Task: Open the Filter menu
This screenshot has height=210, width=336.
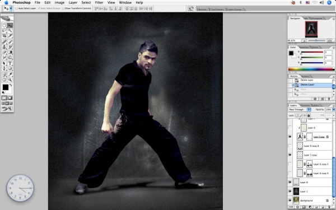Action: pos(99,3)
